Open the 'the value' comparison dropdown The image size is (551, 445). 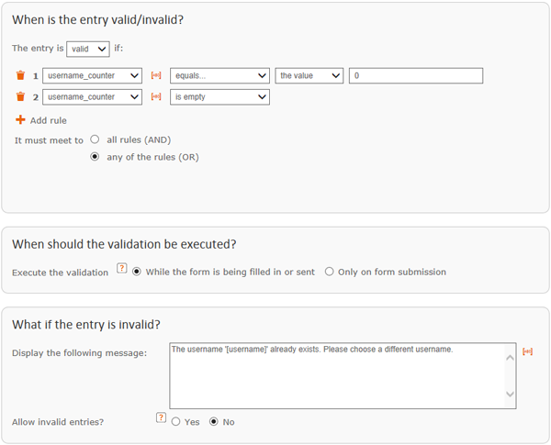pyautogui.click(x=309, y=75)
